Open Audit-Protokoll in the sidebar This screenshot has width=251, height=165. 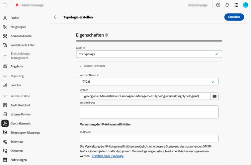(20, 105)
